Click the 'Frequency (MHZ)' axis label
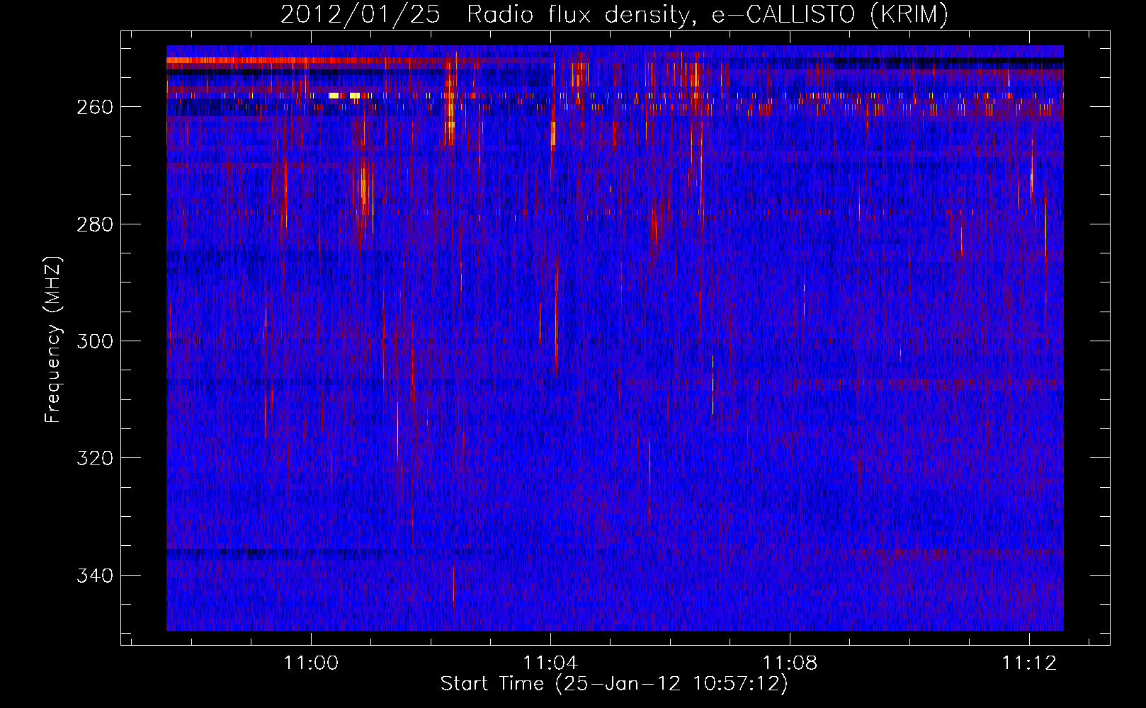The width and height of the screenshot is (1146, 708). click(54, 340)
